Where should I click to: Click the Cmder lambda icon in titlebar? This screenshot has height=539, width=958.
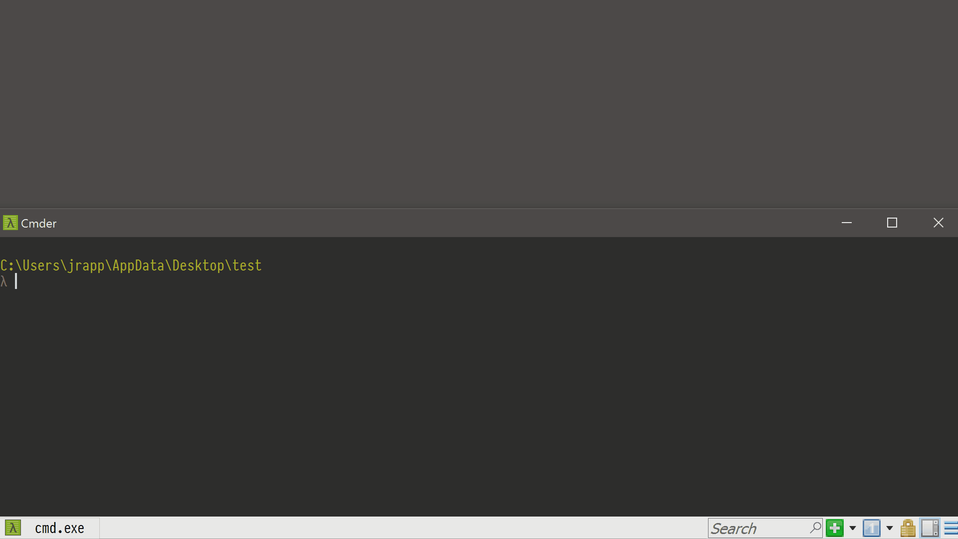10,223
